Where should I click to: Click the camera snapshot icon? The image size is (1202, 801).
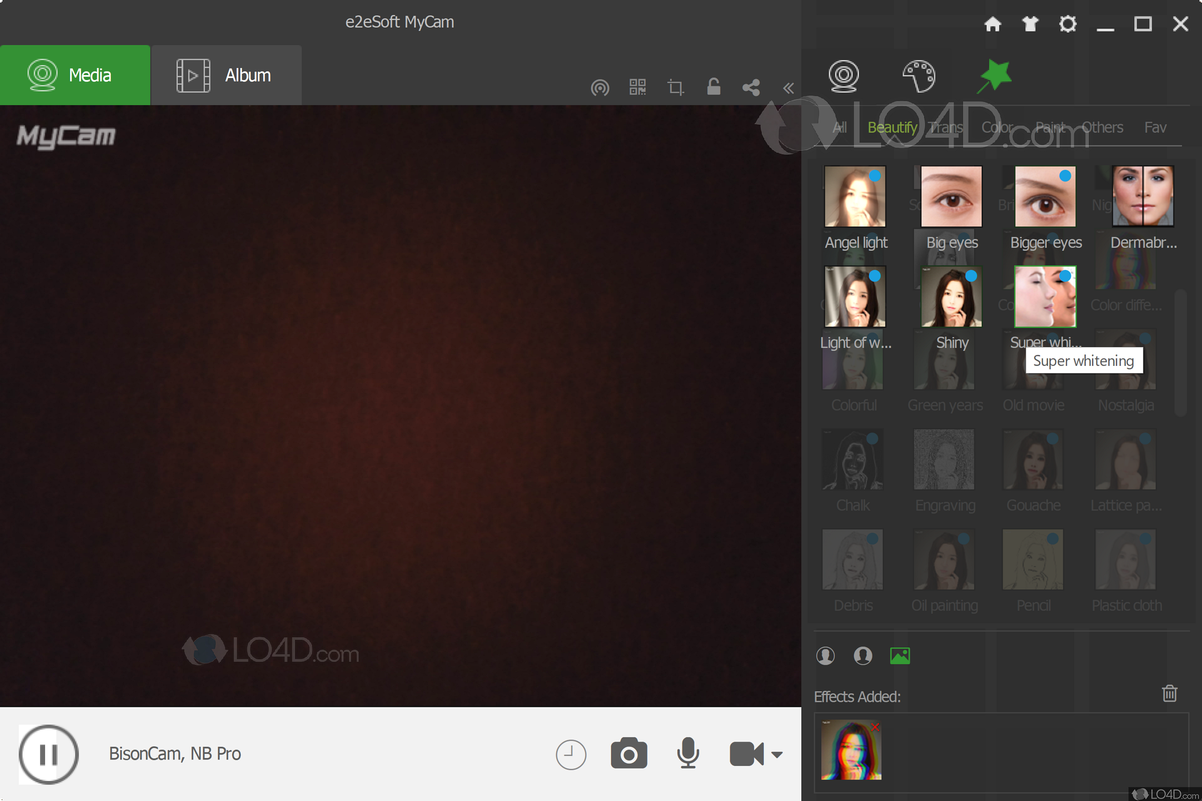click(x=629, y=753)
